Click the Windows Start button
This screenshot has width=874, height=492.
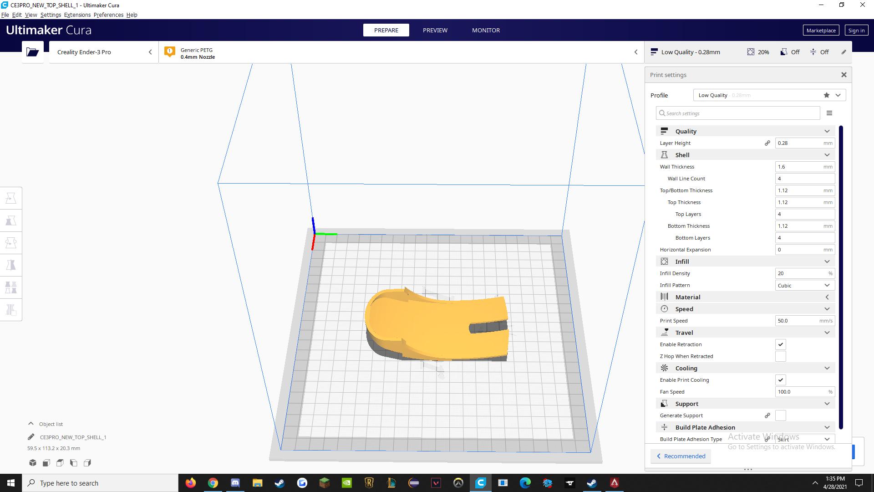pos(11,483)
